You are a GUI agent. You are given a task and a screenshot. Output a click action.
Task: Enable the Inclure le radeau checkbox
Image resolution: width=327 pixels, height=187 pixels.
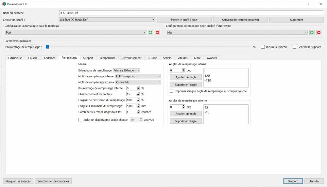click(x=263, y=47)
